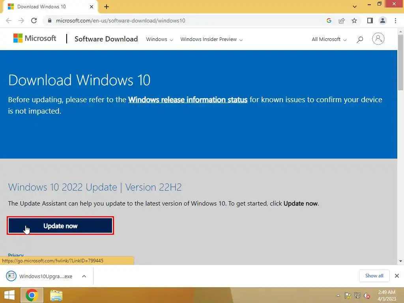The height and width of the screenshot is (303, 404).
Task: Click the Google icon in address bar
Action: (329, 21)
